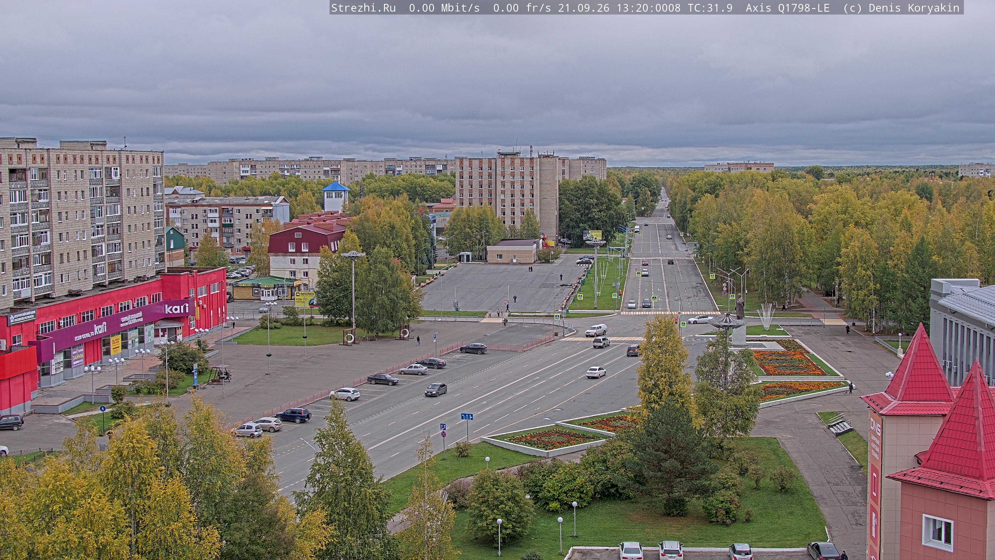The width and height of the screenshot is (995, 560).
Task: Click the blue lane-direction road sign on the median
Action: [467, 417]
